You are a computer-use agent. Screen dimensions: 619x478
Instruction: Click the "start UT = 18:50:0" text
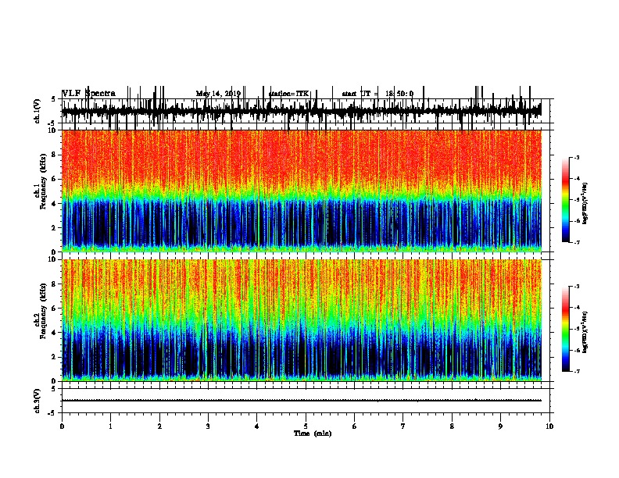[377, 94]
